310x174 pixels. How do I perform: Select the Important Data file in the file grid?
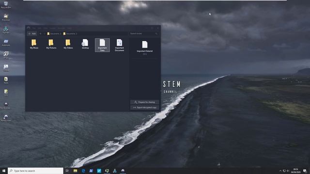click(x=102, y=45)
